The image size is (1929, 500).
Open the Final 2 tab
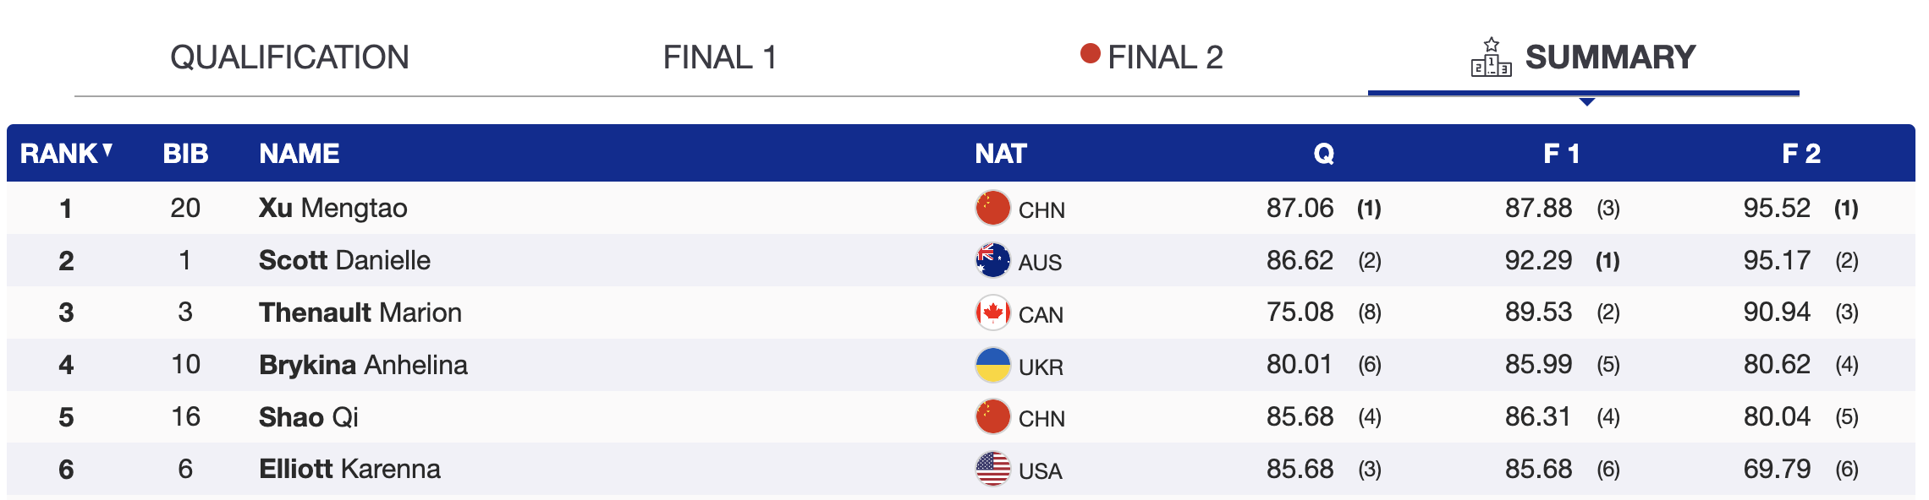(x=1164, y=57)
